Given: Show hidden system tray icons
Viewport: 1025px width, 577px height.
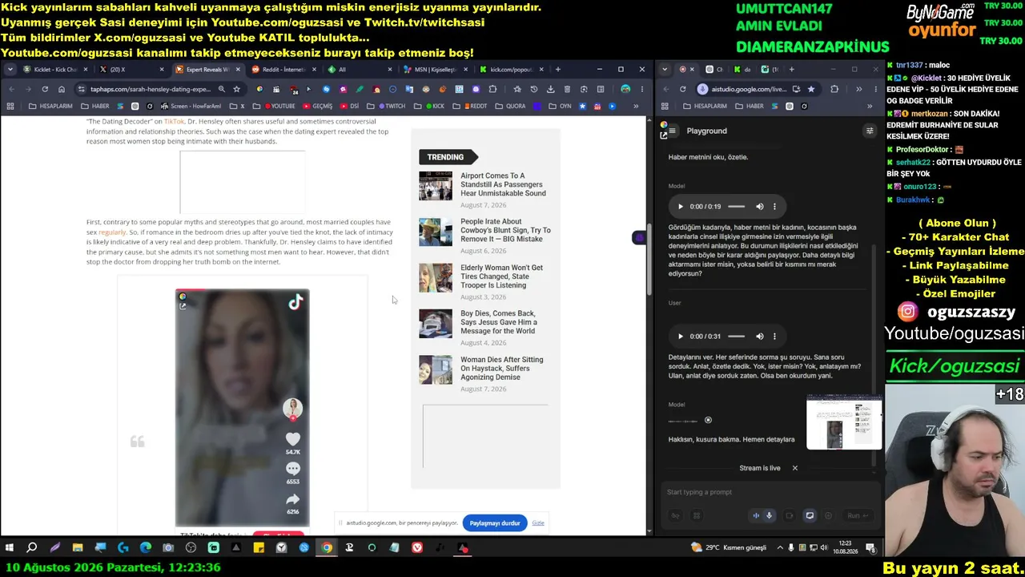Looking at the screenshot, I should coord(780,548).
